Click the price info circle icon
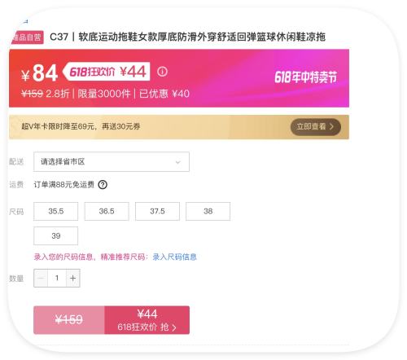The width and height of the screenshot is (407, 360). tap(162, 72)
